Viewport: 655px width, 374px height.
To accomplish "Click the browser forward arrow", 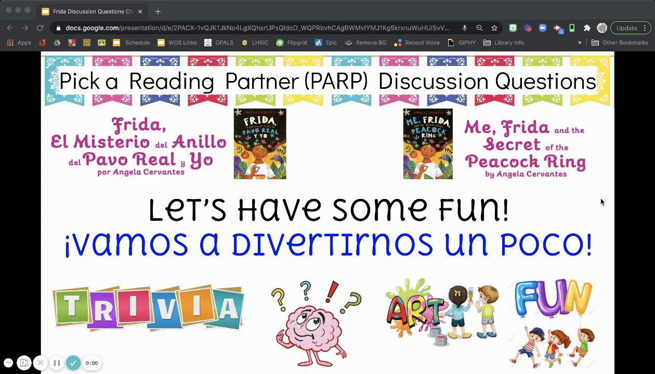I will [x=25, y=28].
